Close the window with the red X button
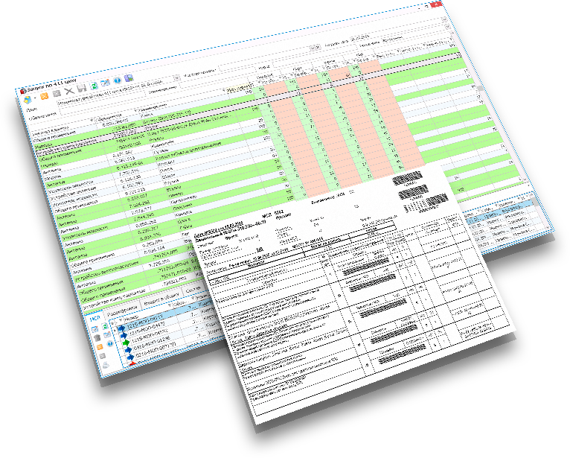Screen dimensions: 570x458 coord(436,4)
